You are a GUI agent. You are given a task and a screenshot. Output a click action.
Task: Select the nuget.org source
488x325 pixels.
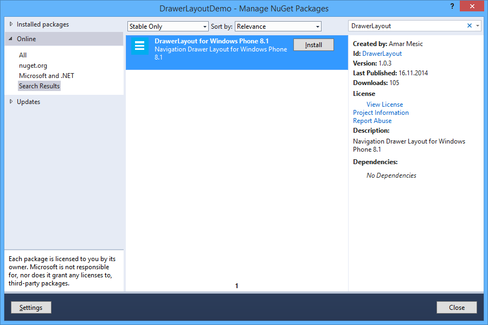pyautogui.click(x=33, y=66)
